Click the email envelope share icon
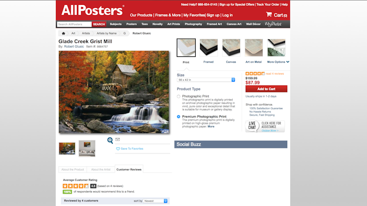The width and height of the screenshot is (367, 206). tap(117, 139)
